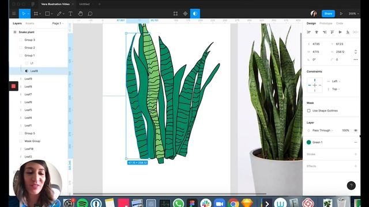Open the Figma hamburger main menu
The image size is (369, 207).
point(14,14)
